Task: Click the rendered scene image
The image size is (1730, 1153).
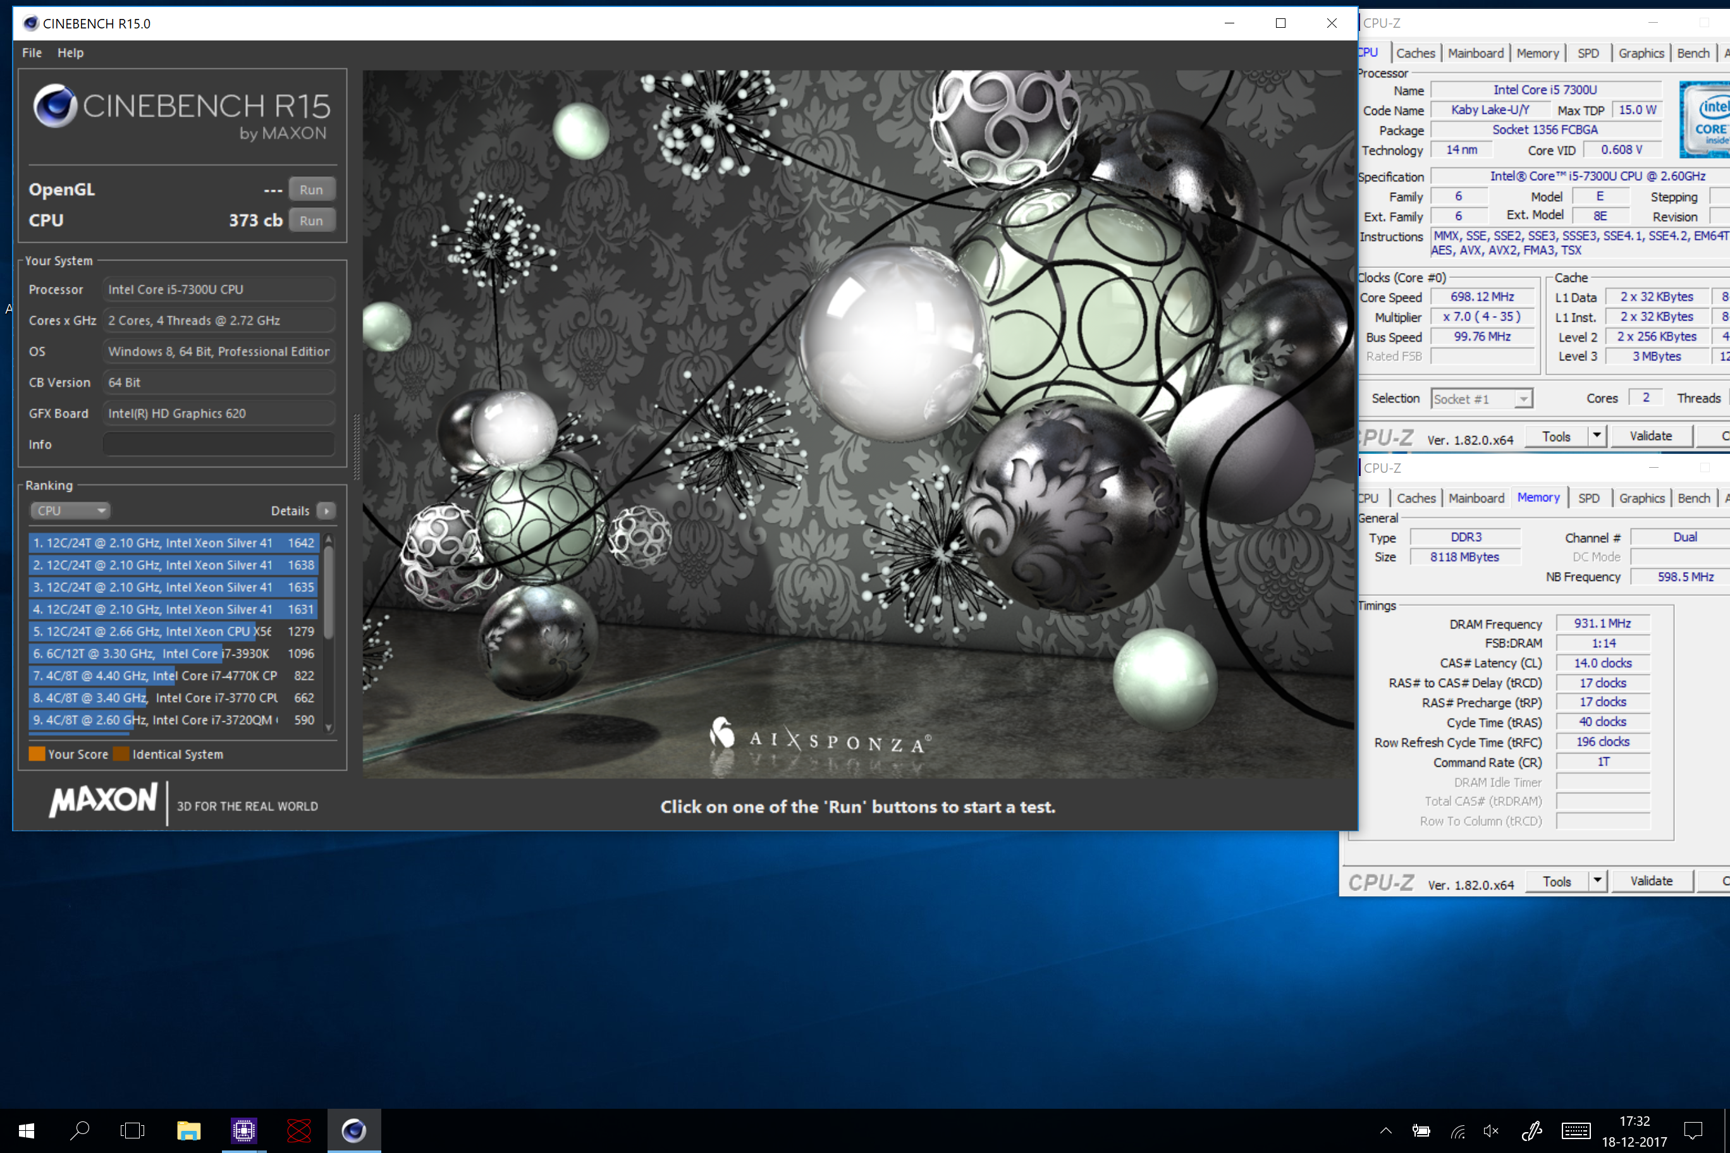Action: click(x=859, y=424)
